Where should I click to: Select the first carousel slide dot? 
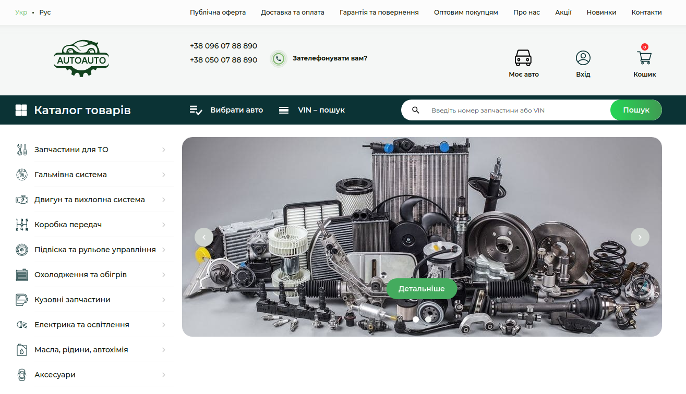(x=416, y=319)
